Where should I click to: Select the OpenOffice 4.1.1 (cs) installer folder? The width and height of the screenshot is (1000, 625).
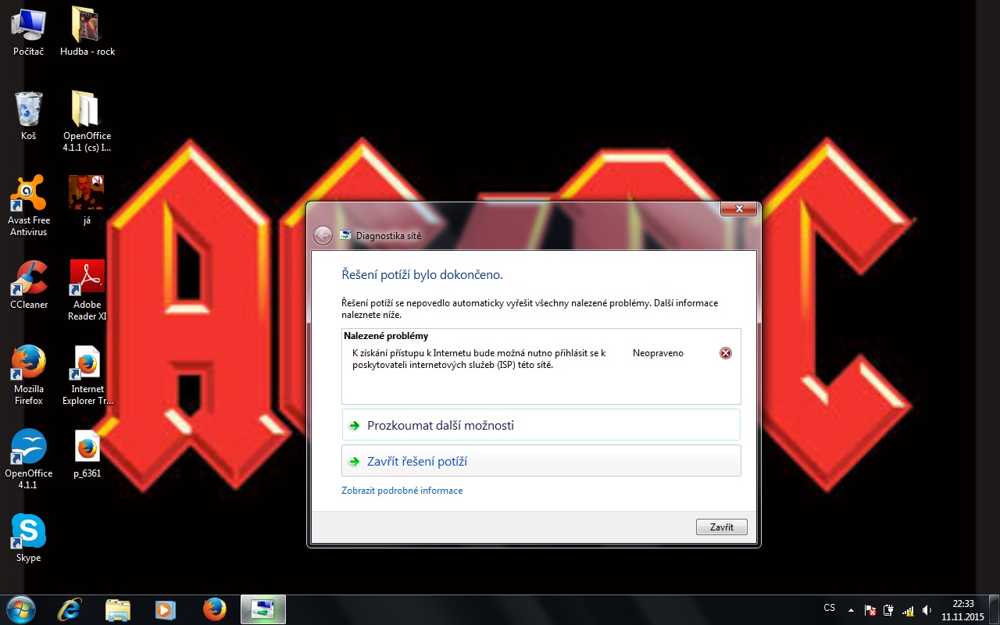point(87,121)
